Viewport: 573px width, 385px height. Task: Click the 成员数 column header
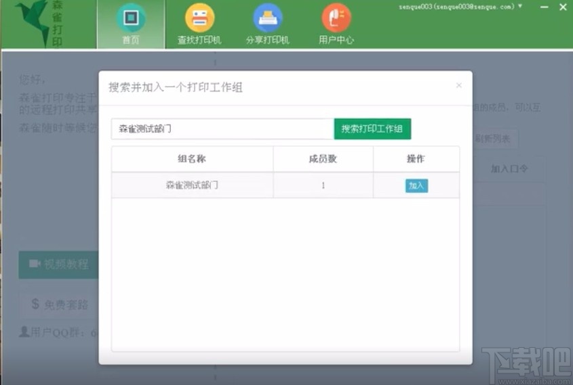[x=323, y=159]
